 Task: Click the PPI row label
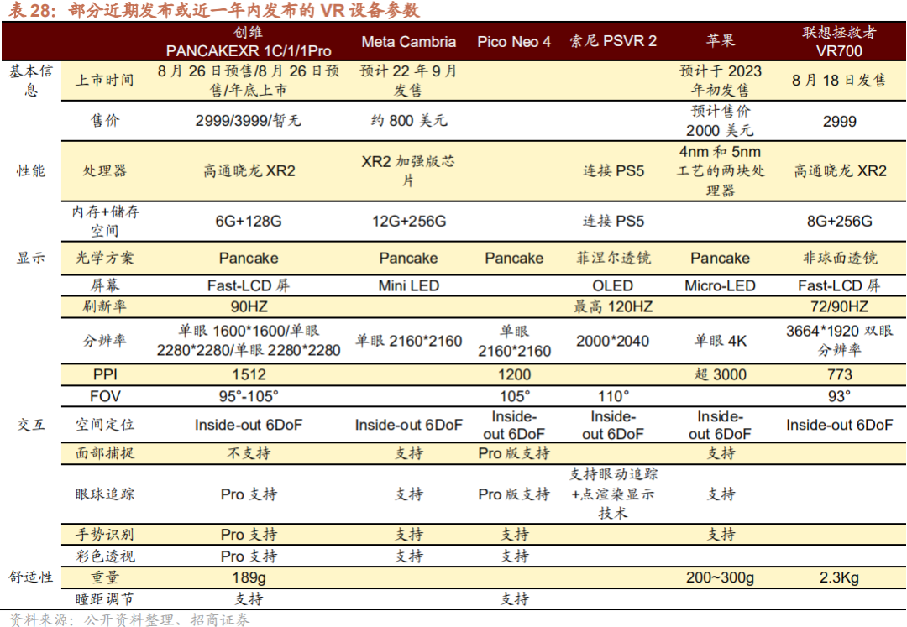105,374
